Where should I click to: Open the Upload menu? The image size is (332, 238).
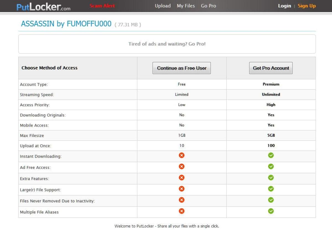163,6
